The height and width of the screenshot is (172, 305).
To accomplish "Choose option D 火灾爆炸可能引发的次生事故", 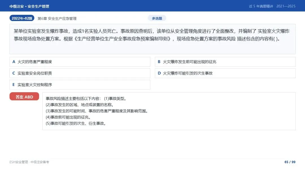I will point(225,73).
